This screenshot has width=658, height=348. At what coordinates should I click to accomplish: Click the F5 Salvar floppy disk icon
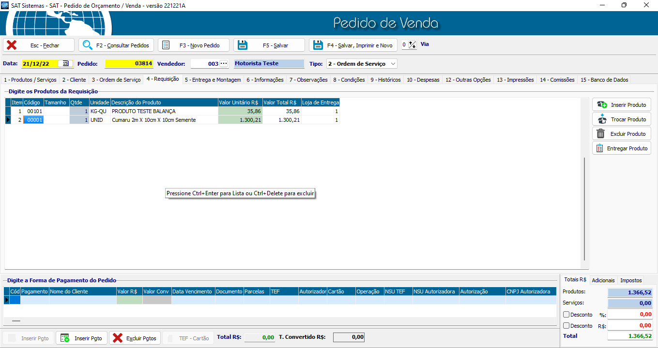tap(242, 45)
